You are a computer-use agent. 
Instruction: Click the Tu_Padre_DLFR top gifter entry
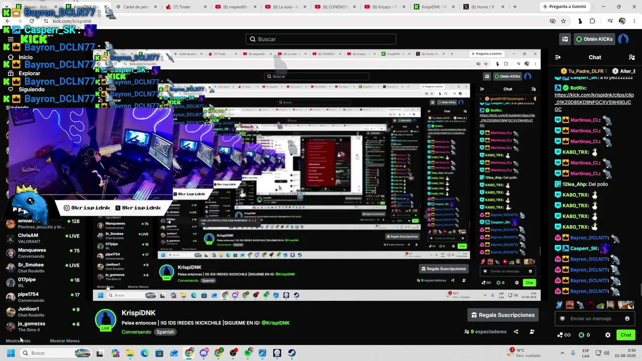point(584,71)
